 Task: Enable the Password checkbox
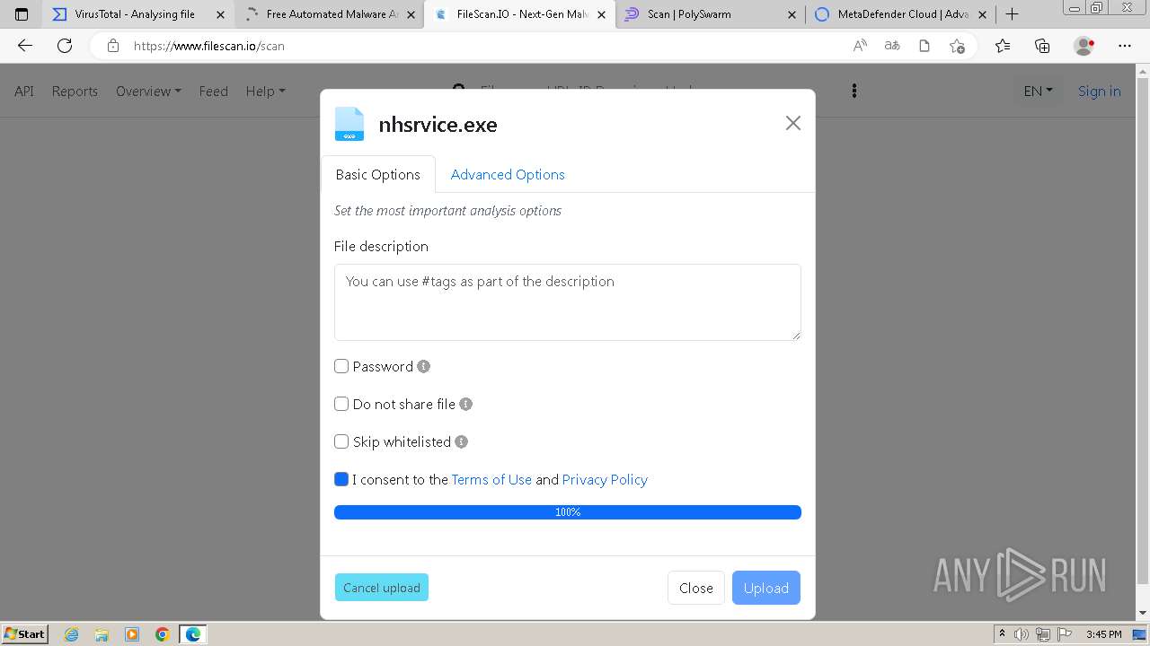pos(341,366)
